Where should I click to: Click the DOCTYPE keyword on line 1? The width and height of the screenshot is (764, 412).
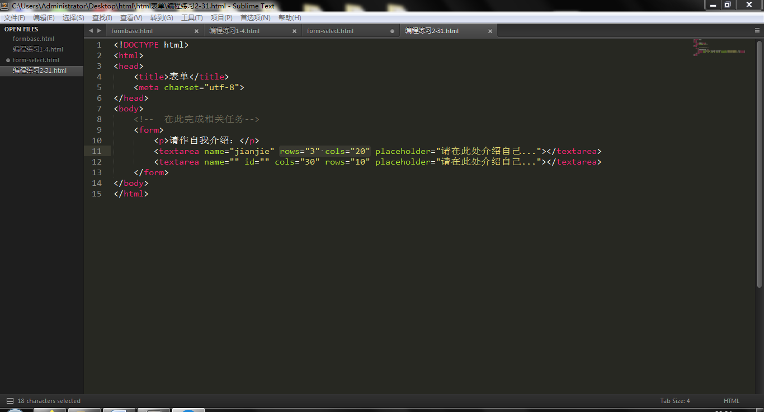[141, 45]
